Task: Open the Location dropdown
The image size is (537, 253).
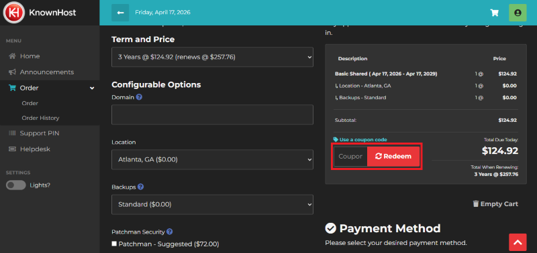Action: tap(212, 159)
